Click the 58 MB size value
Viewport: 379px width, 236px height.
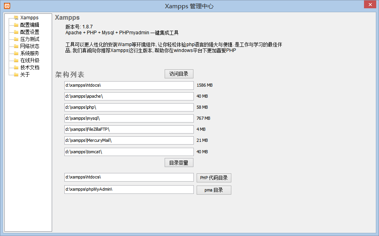[x=202, y=107]
